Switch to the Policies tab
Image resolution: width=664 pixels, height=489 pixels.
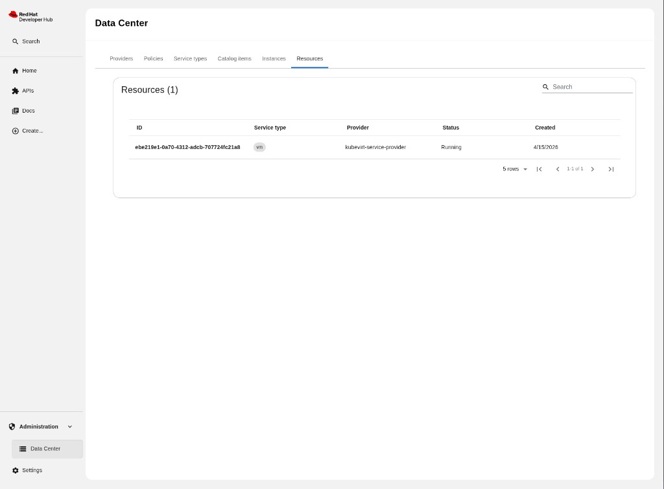tap(153, 59)
